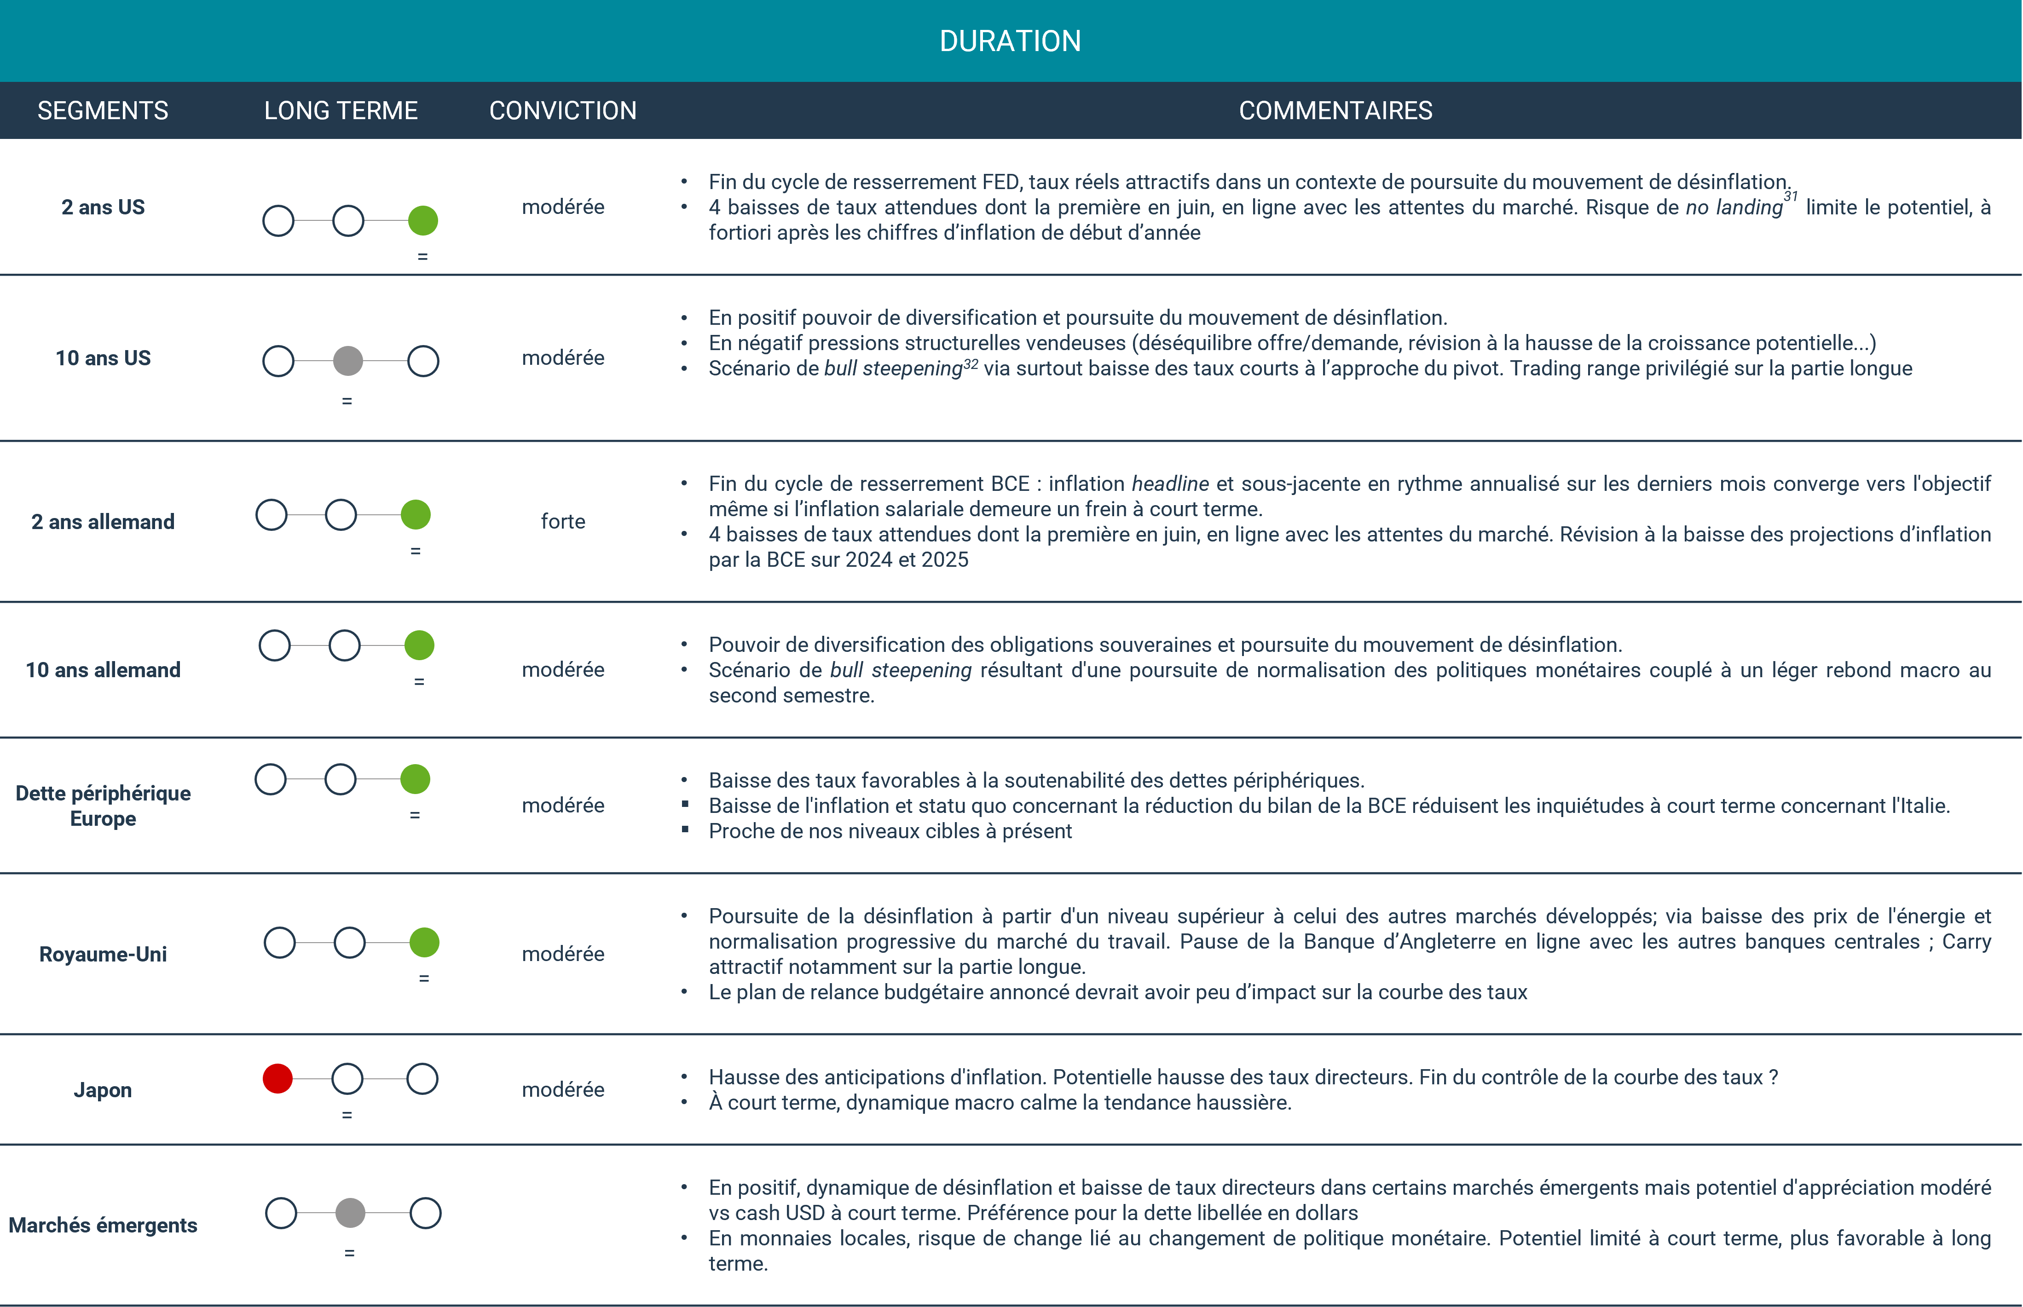The height and width of the screenshot is (1307, 2023).
Task: Click the gray circle for Marchés émergents
Action: click(x=350, y=1215)
